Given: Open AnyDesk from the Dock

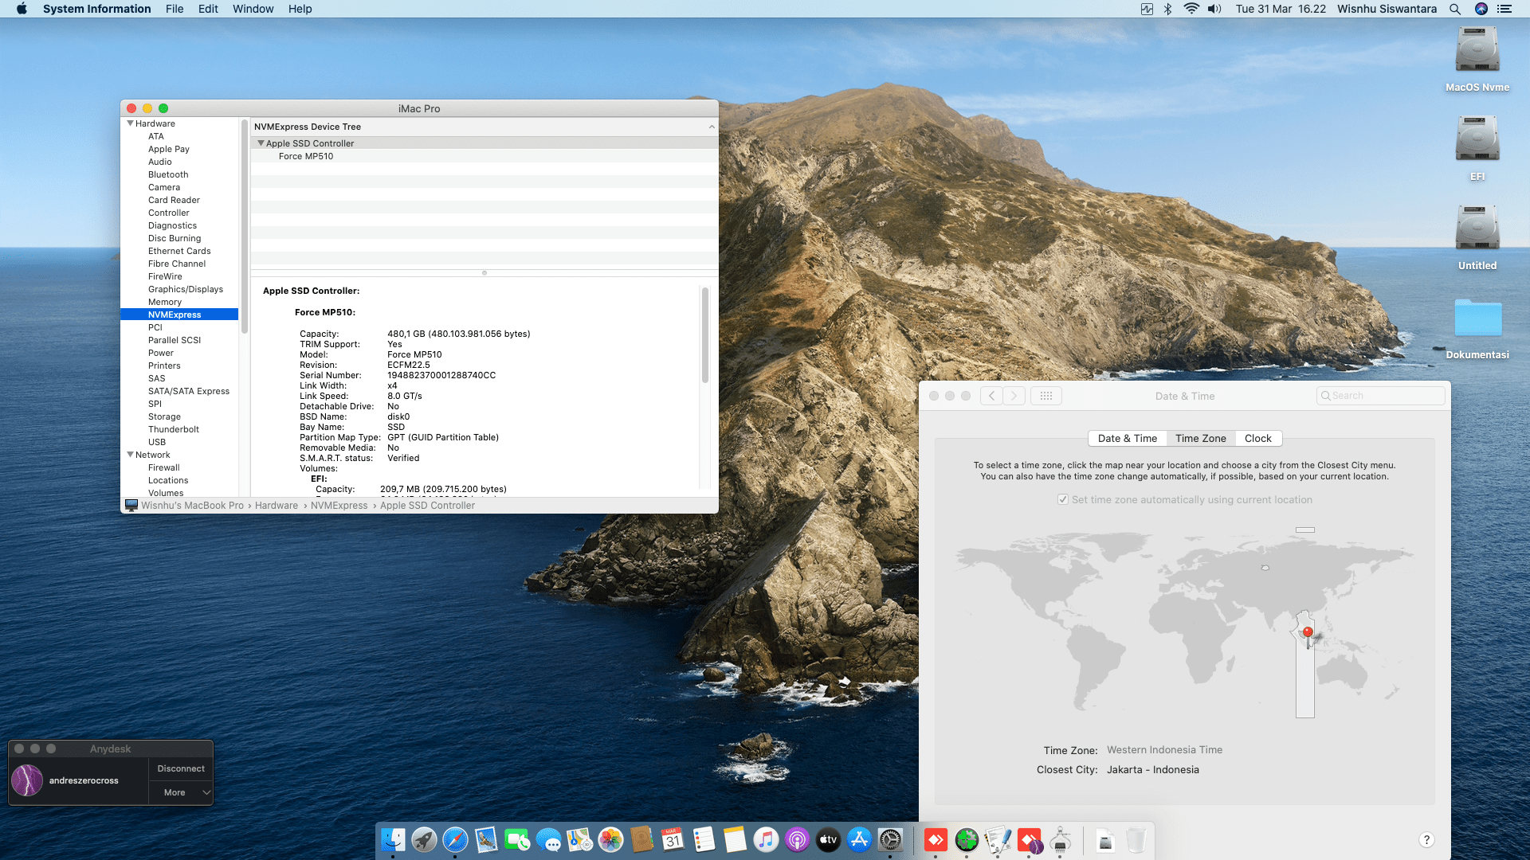Looking at the screenshot, I should (x=936, y=839).
